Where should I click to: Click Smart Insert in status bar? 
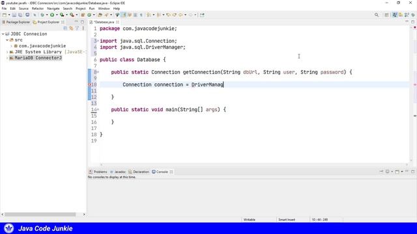pyautogui.click(x=287, y=220)
